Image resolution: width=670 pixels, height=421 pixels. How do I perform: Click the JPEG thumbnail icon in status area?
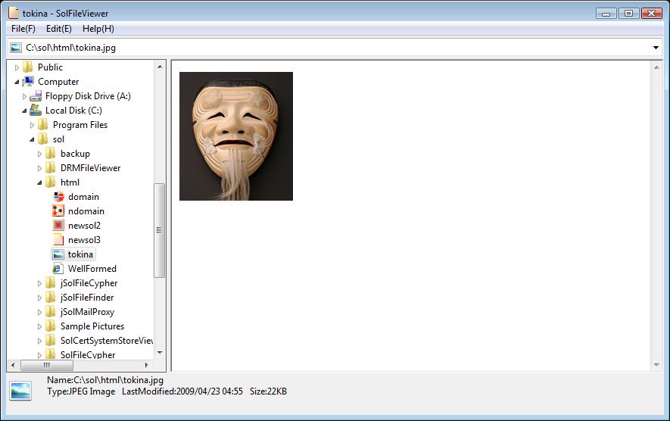click(20, 391)
